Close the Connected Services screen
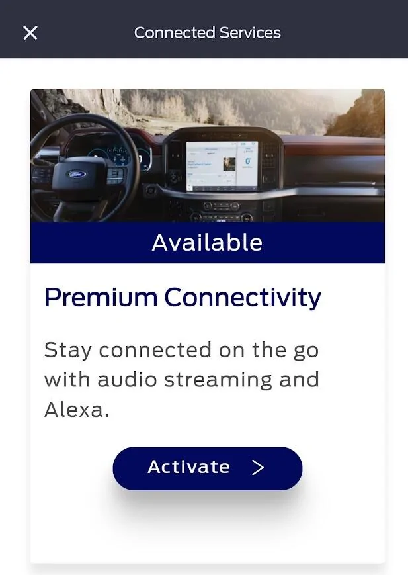The width and height of the screenshot is (408, 575). (30, 32)
